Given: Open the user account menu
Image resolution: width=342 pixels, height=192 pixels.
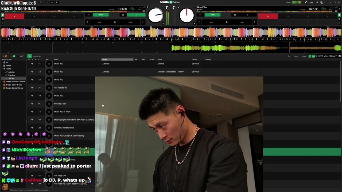Looking at the screenshot, I should [x=322, y=2].
